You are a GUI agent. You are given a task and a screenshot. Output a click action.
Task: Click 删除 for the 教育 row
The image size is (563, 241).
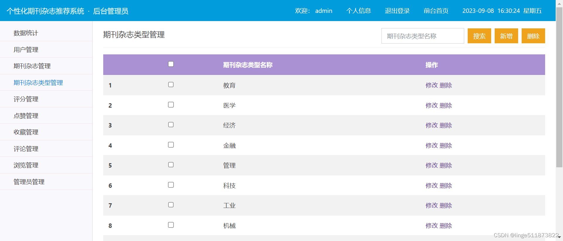click(446, 85)
